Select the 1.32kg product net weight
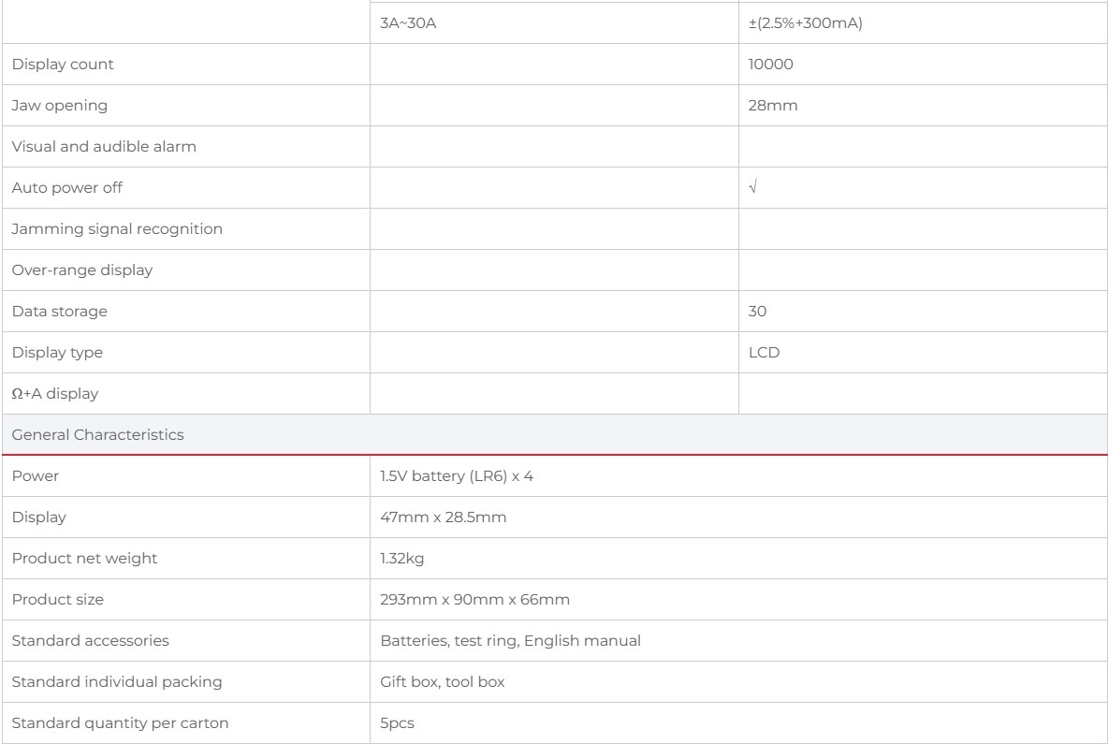 click(402, 558)
